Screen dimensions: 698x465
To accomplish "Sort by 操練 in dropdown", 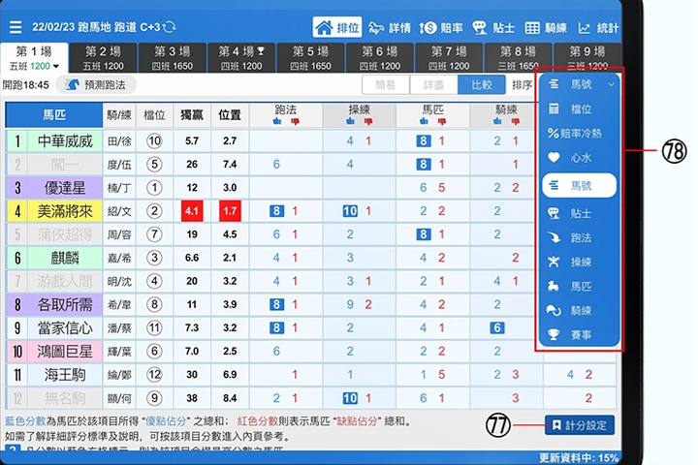I will 579,262.
